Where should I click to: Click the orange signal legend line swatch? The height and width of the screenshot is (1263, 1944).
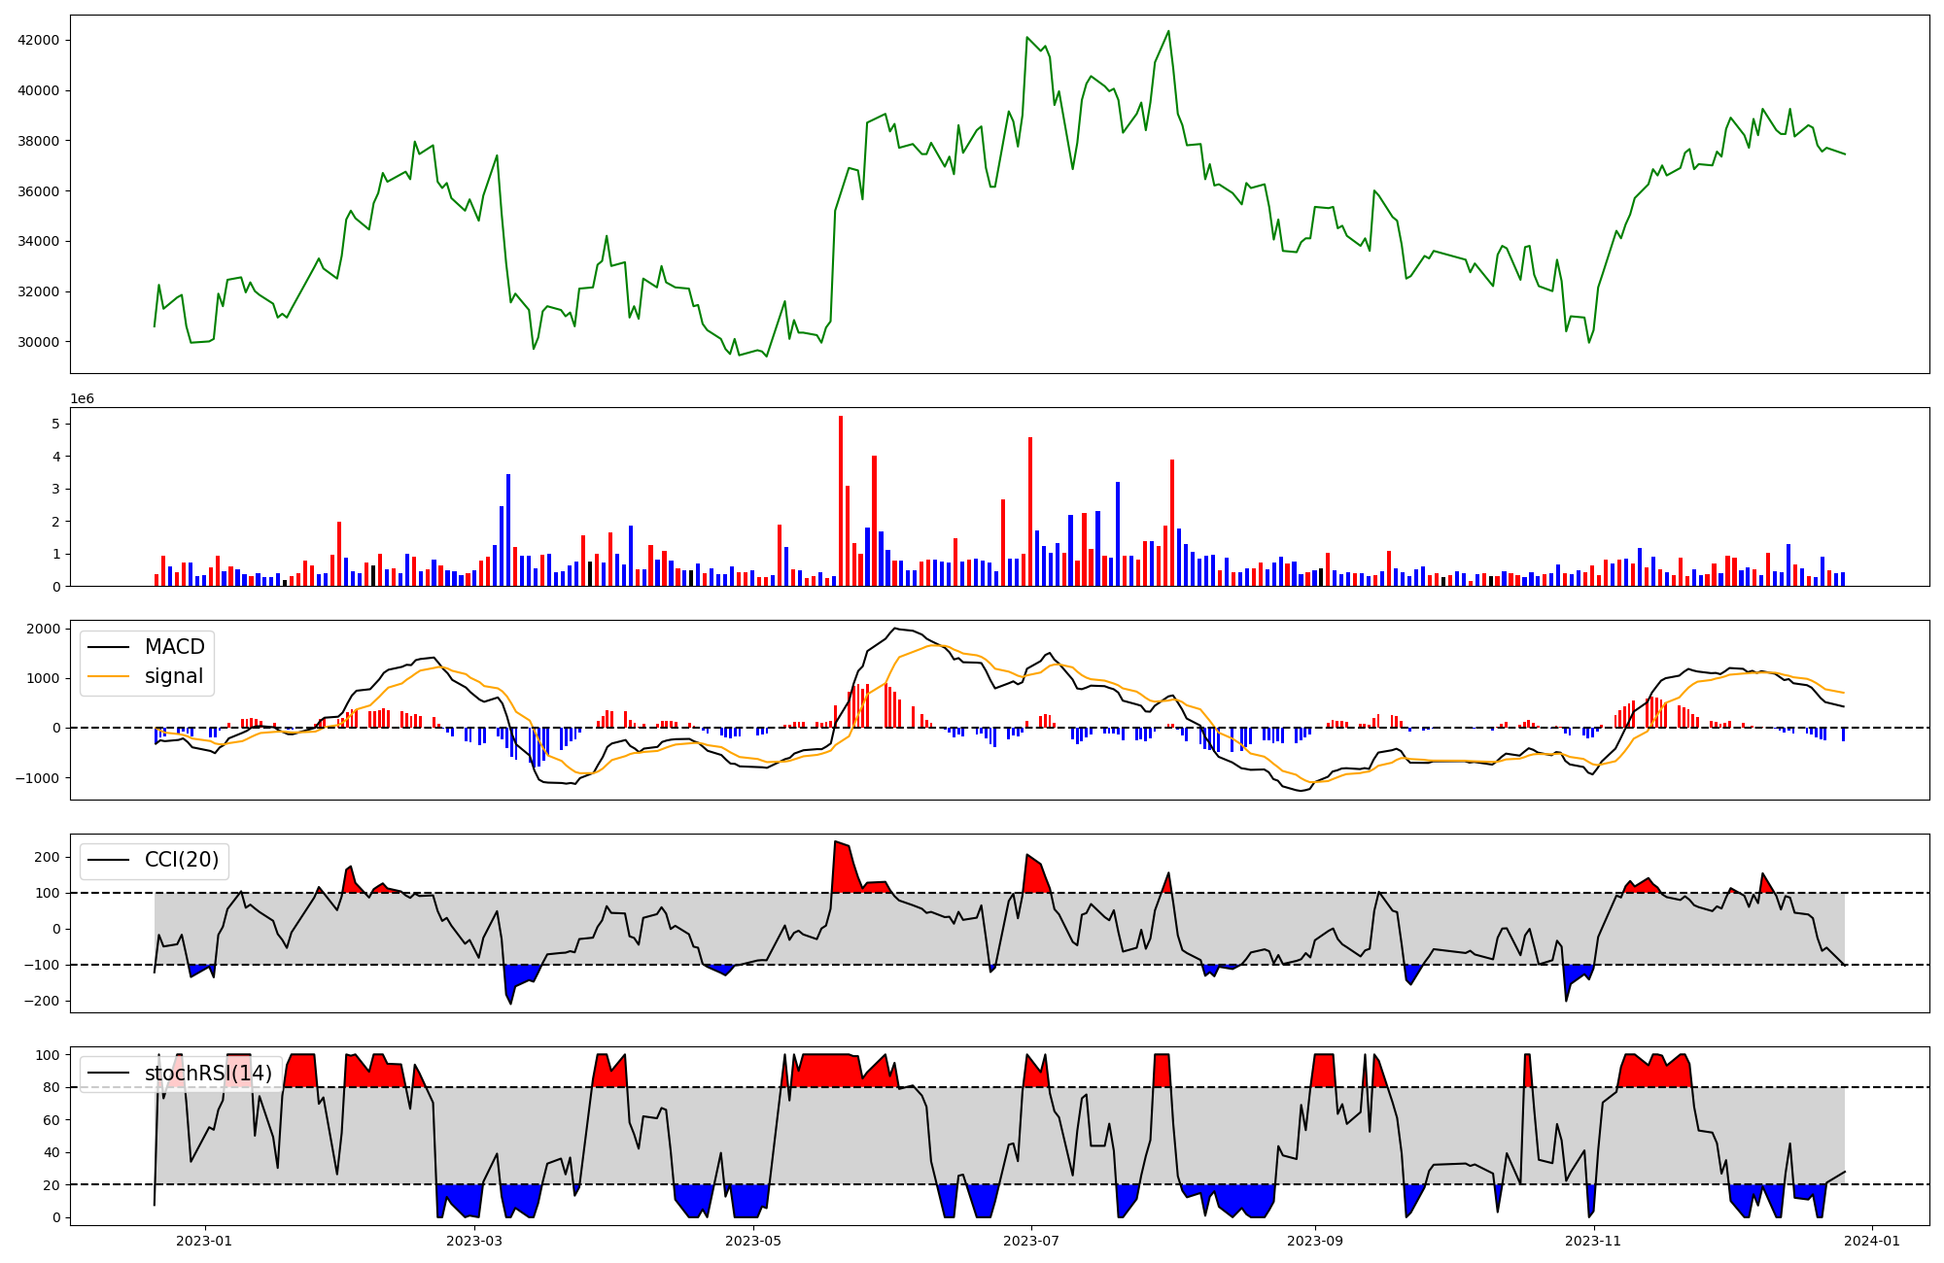(x=110, y=676)
